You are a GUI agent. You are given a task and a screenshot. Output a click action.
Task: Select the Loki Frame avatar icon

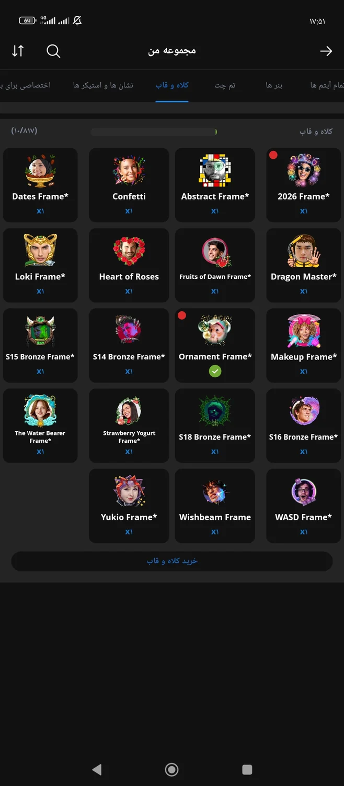click(x=40, y=250)
